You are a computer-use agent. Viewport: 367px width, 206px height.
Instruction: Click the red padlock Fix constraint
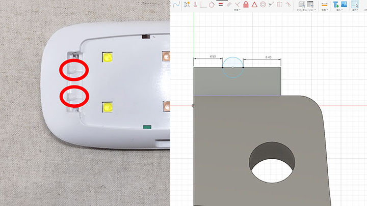[246, 5]
